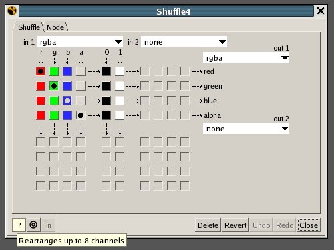Viewport: 334px width, 250px height.
Task: Route blue input to alpha output
Action: point(67,115)
